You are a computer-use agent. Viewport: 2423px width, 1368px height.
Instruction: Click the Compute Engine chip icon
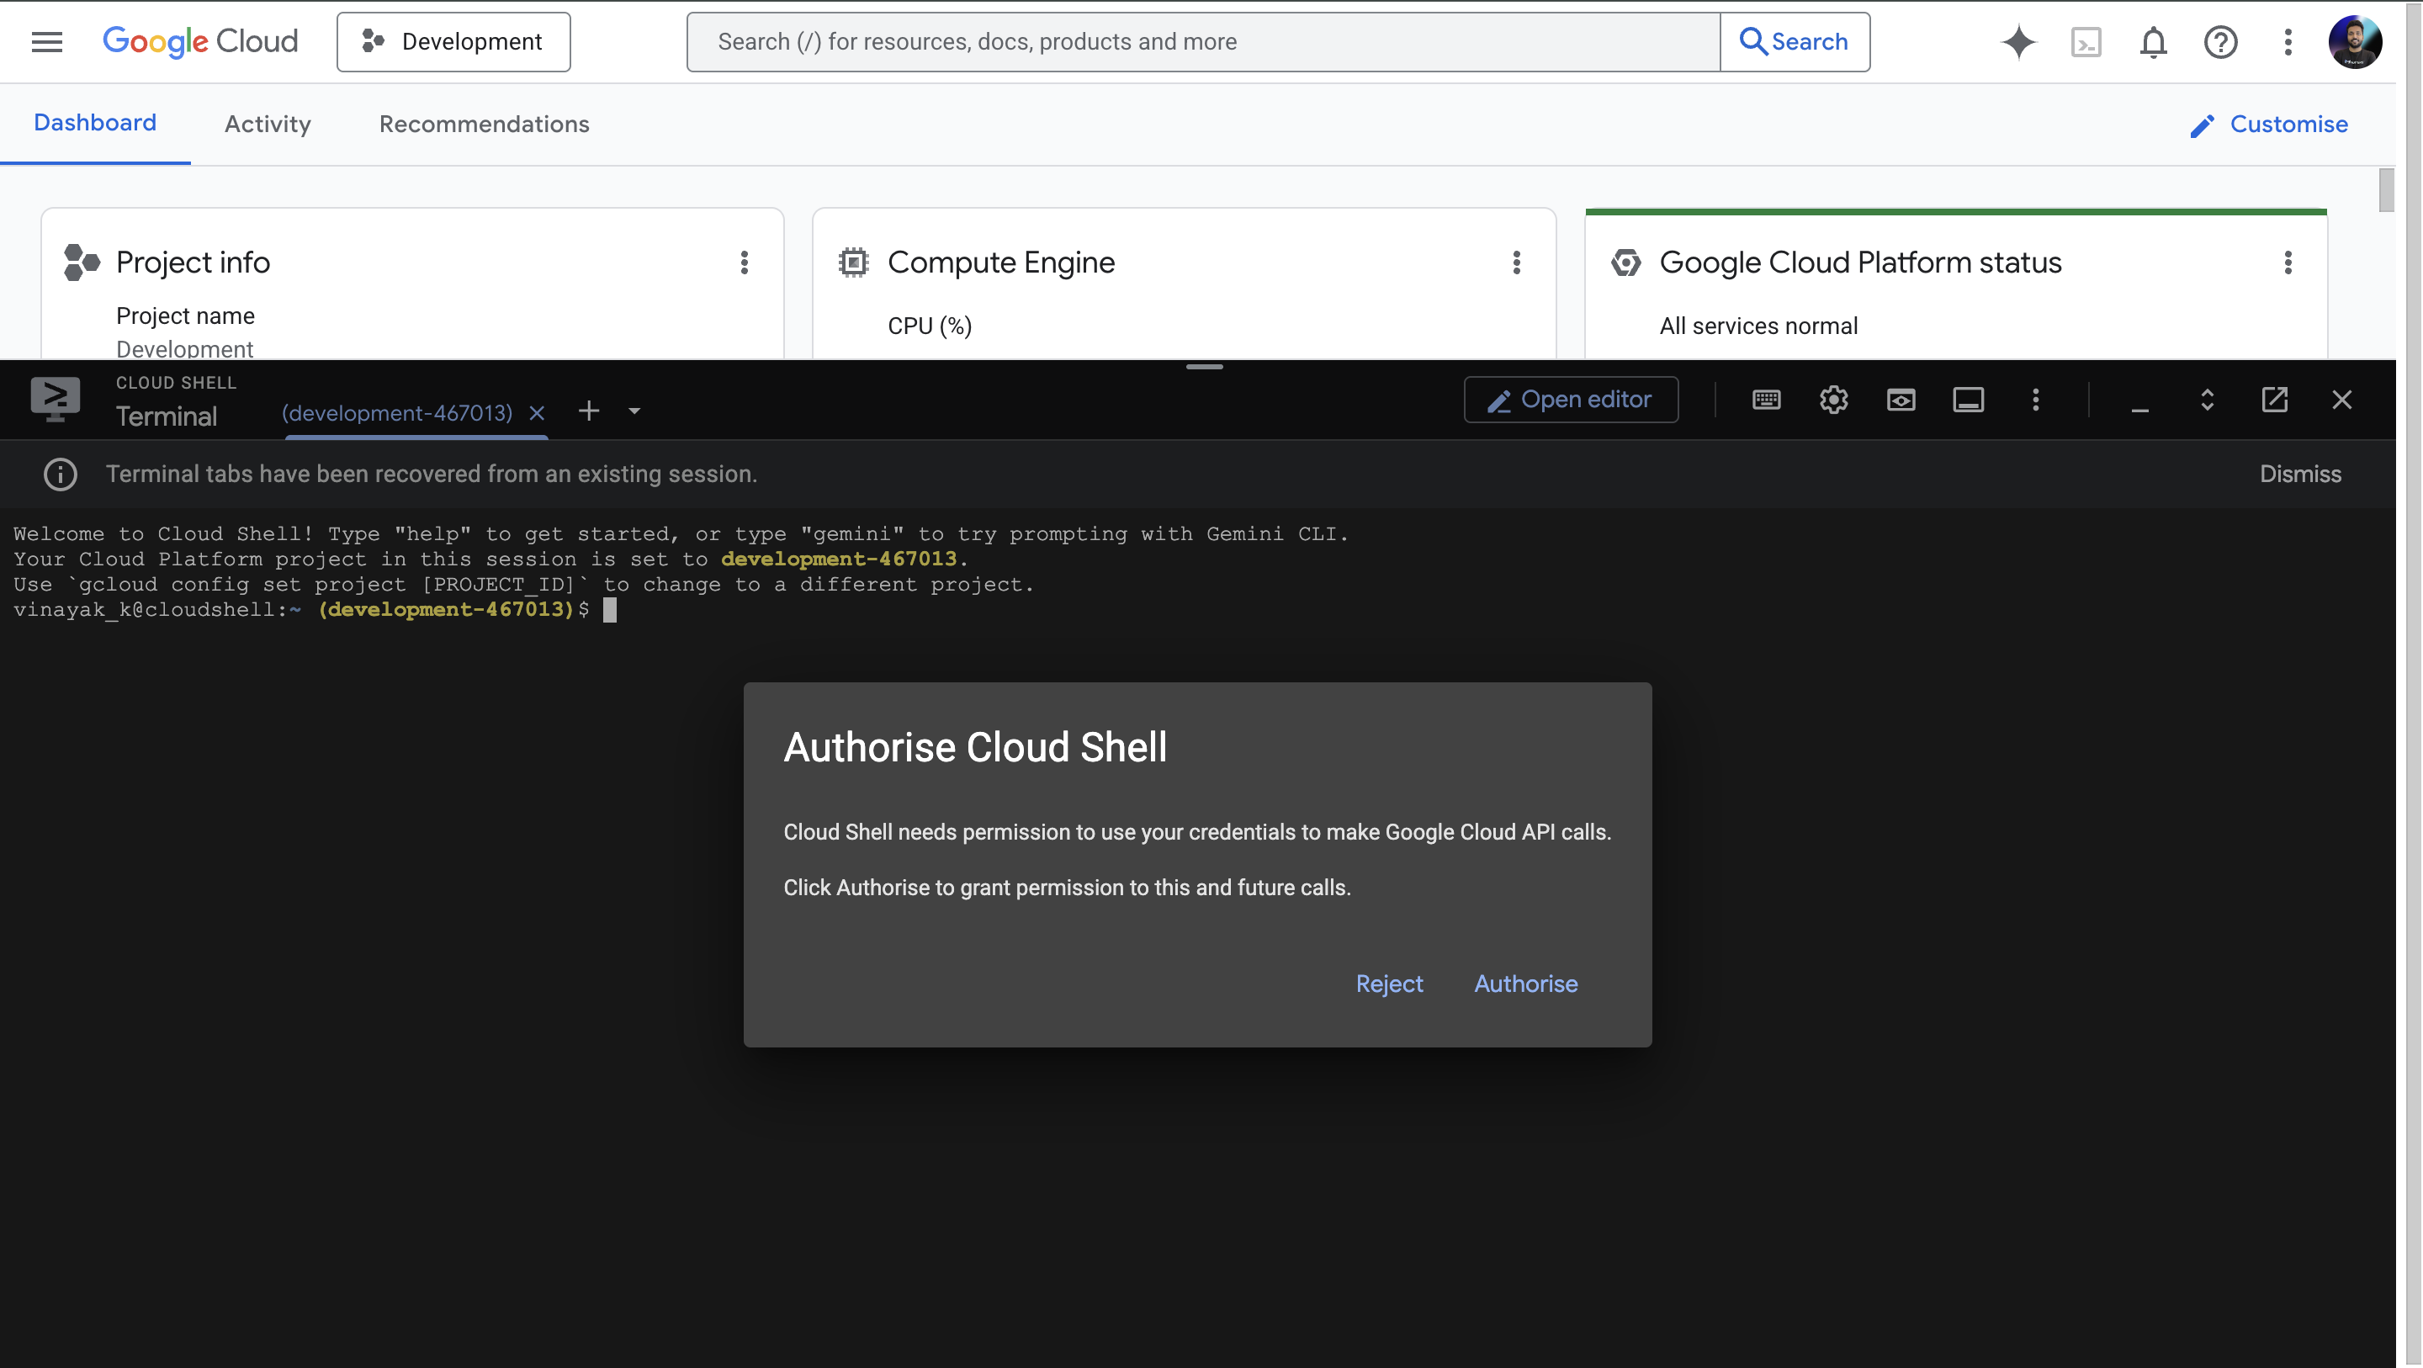[853, 262]
